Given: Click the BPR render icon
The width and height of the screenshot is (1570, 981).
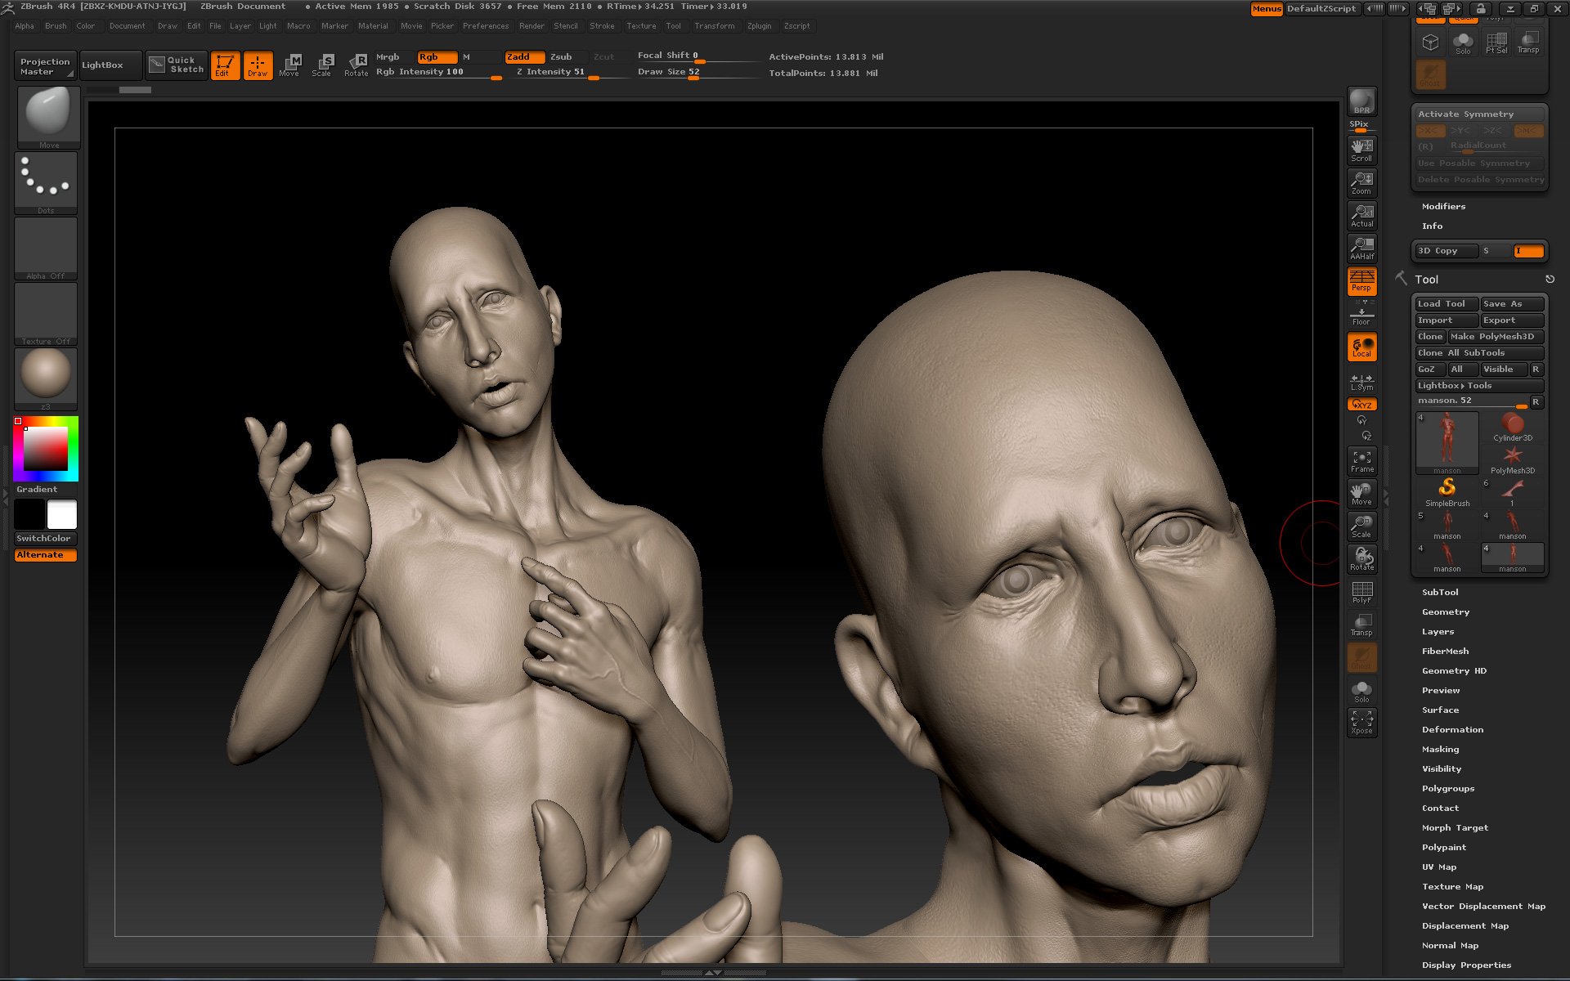Looking at the screenshot, I should (x=1361, y=101).
